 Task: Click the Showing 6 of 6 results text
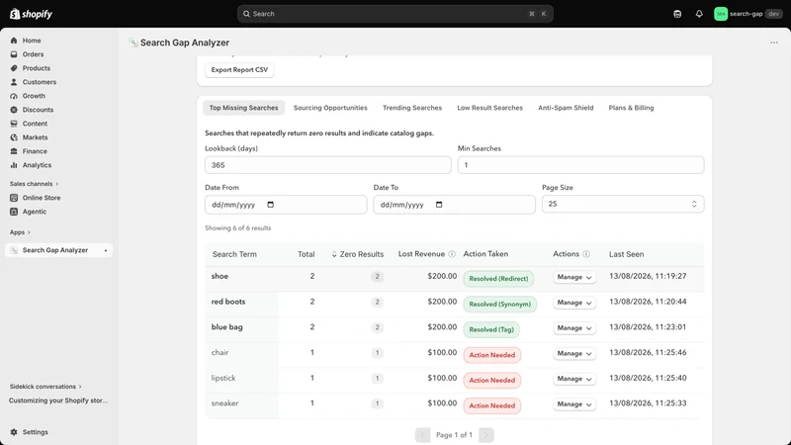click(237, 228)
